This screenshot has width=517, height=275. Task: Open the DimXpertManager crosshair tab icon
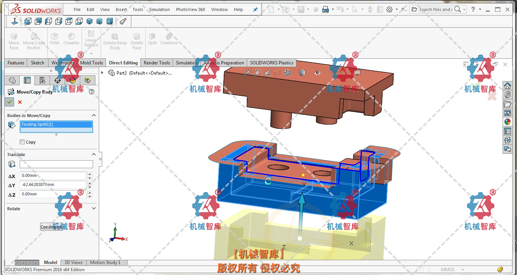click(x=57, y=80)
